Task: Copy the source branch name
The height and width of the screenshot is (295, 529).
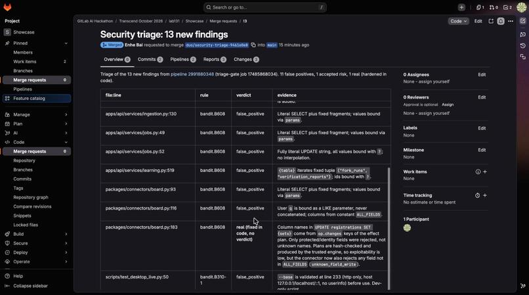Action: (253, 45)
